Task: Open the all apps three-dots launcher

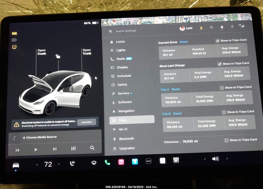Action: point(149,161)
